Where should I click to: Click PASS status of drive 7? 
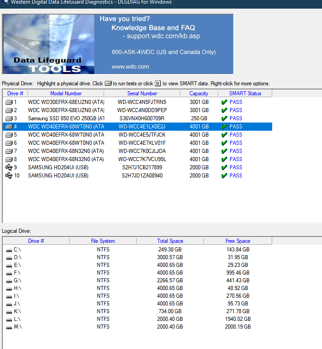(x=235, y=151)
